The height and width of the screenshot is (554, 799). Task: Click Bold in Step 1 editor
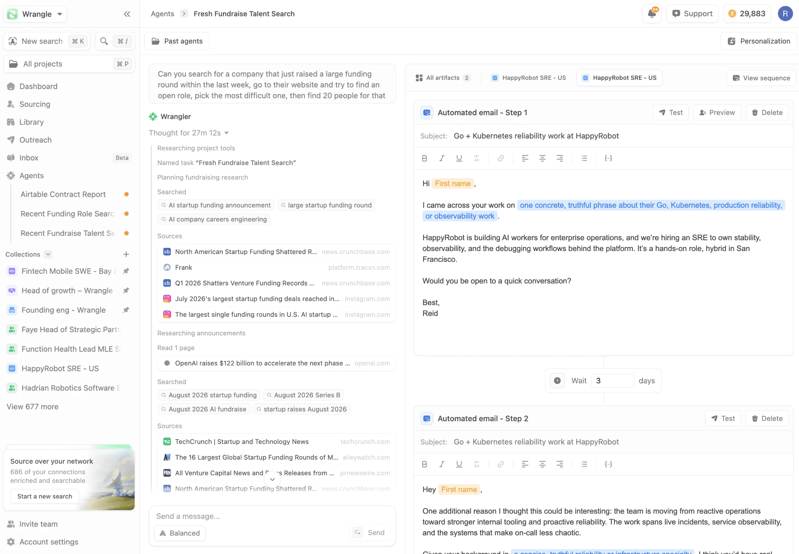(x=424, y=158)
